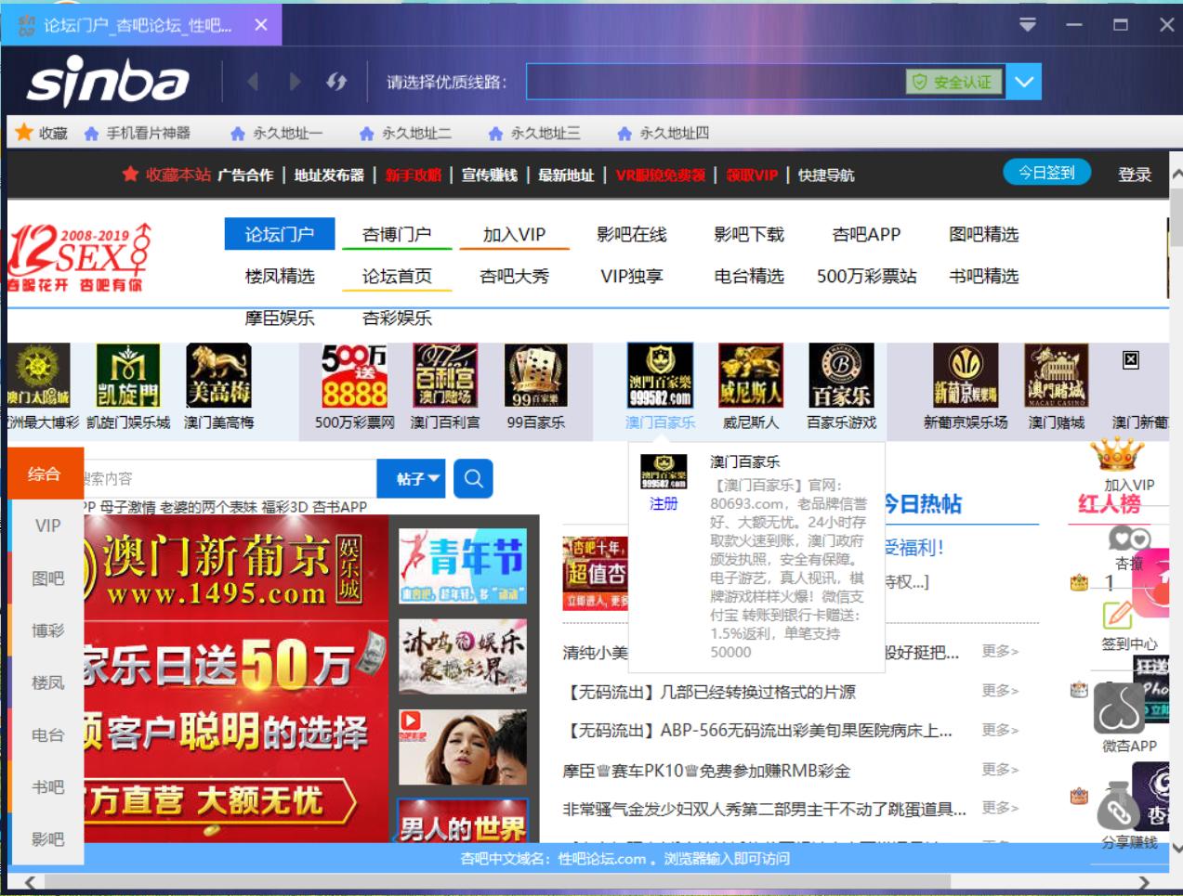Open the 男人的世界 thumbnail
1183x896 pixels.
coord(463,821)
